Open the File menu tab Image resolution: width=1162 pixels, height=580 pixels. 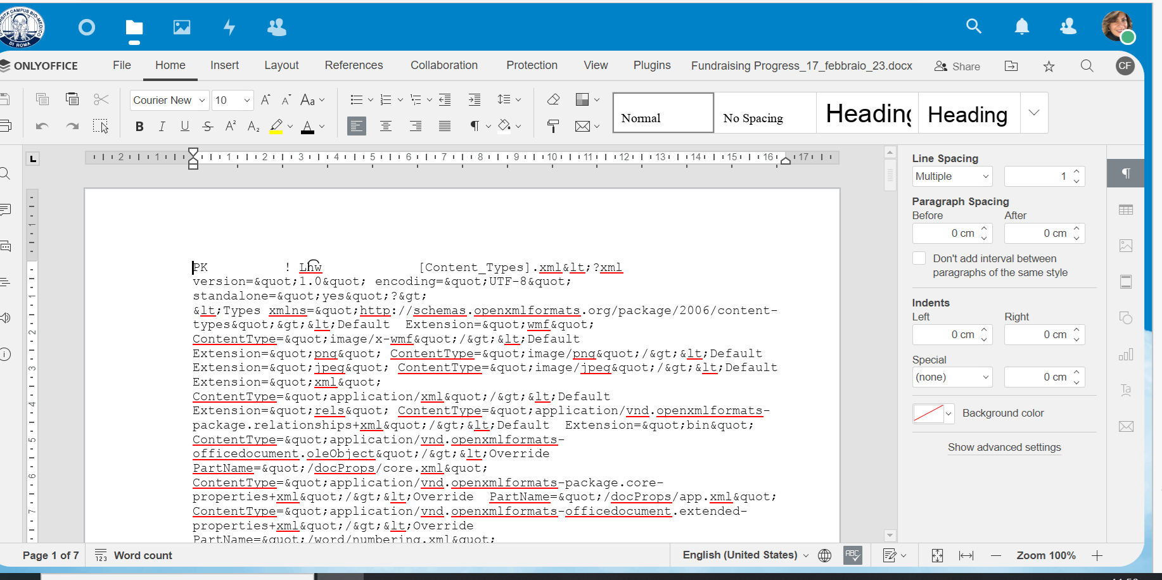[122, 65]
